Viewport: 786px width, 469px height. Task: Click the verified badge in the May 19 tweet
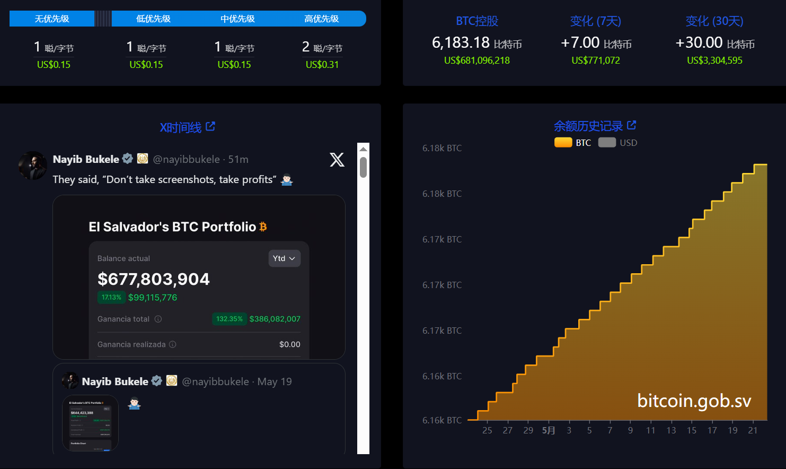tap(157, 381)
